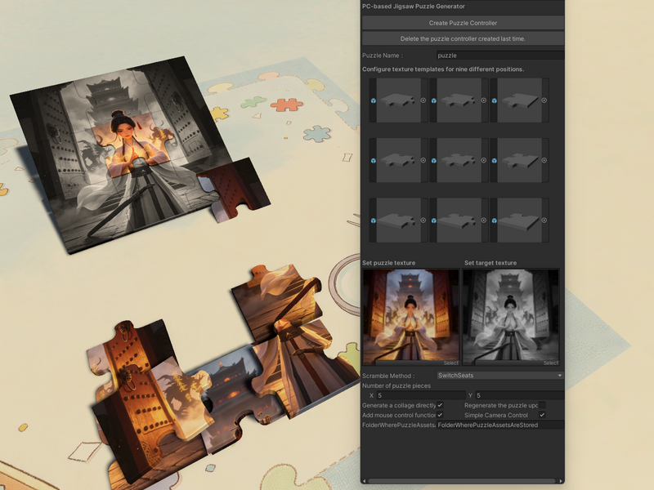Click blue mesh icon of top-middle template slot

coord(434,100)
